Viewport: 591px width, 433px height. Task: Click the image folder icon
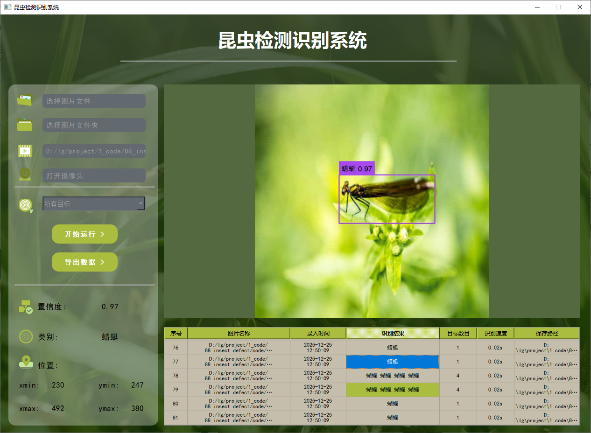pyautogui.click(x=25, y=125)
